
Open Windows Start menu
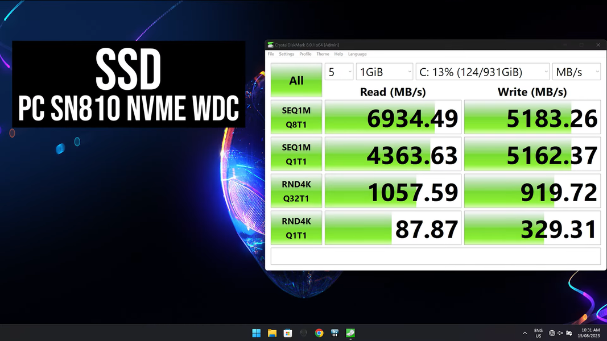coord(256,333)
